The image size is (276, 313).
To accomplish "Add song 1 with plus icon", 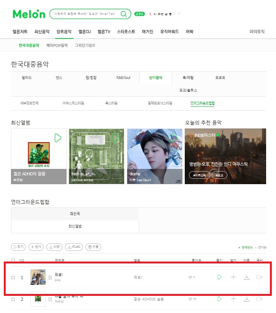I will [233, 277].
